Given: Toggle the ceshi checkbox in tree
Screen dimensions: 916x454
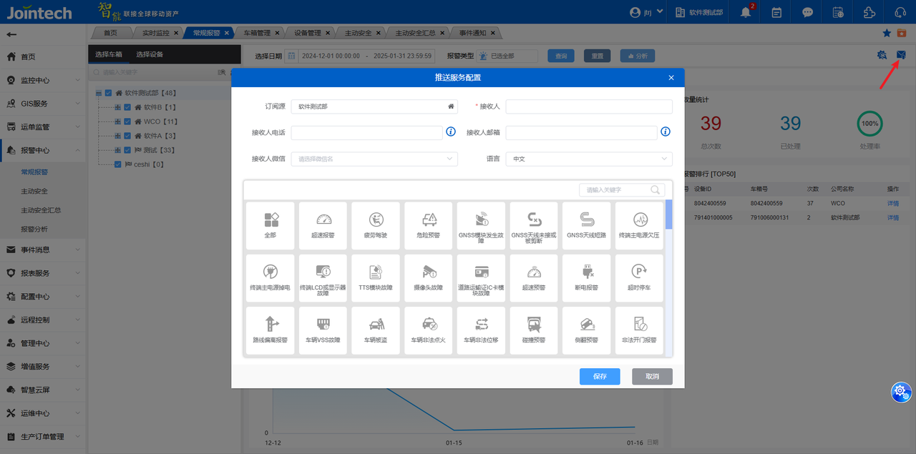Looking at the screenshot, I should [x=118, y=164].
